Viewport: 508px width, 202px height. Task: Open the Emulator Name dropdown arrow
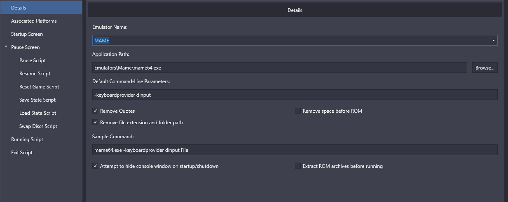[x=493, y=40]
